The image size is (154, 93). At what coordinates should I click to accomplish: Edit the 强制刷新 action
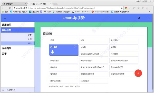pos(63,74)
